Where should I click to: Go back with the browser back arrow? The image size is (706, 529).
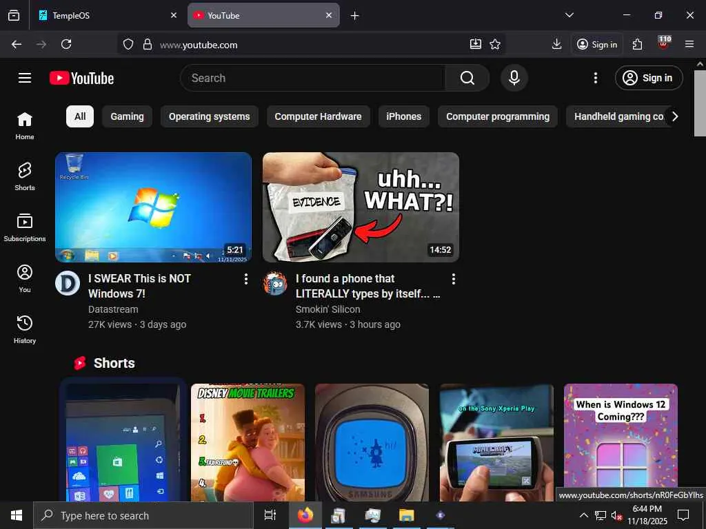click(x=17, y=44)
